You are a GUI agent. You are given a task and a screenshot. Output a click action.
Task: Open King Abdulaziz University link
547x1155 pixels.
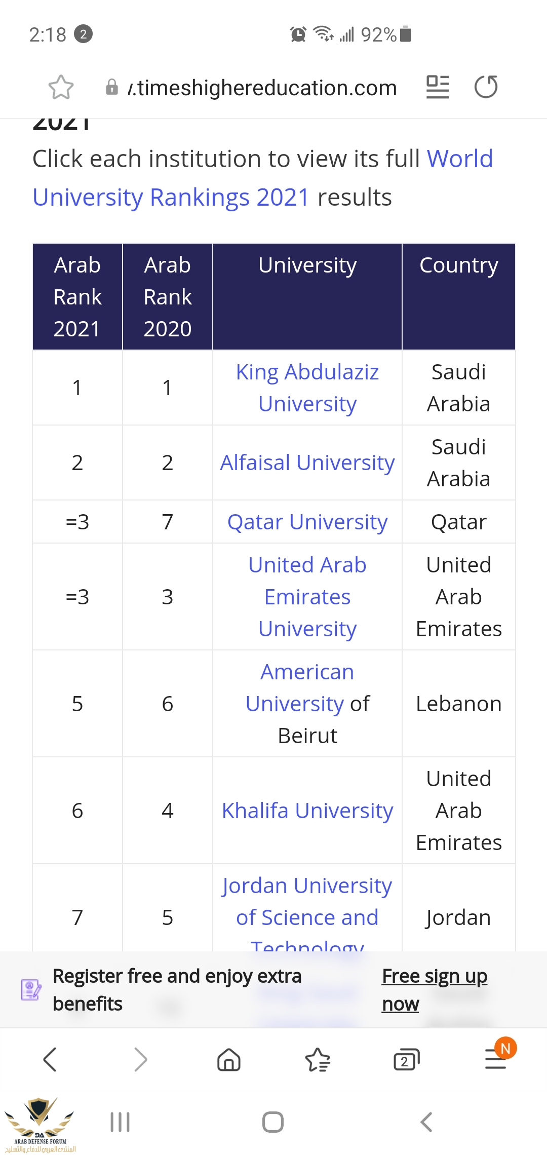[307, 388]
